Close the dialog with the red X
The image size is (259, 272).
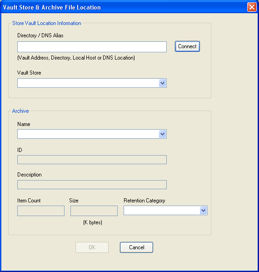pos(252,7)
